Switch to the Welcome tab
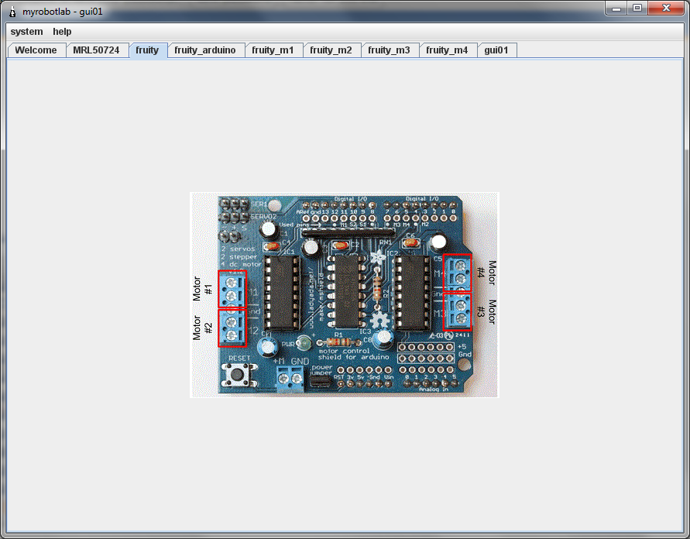Viewport: 690px width, 539px height. (36, 50)
